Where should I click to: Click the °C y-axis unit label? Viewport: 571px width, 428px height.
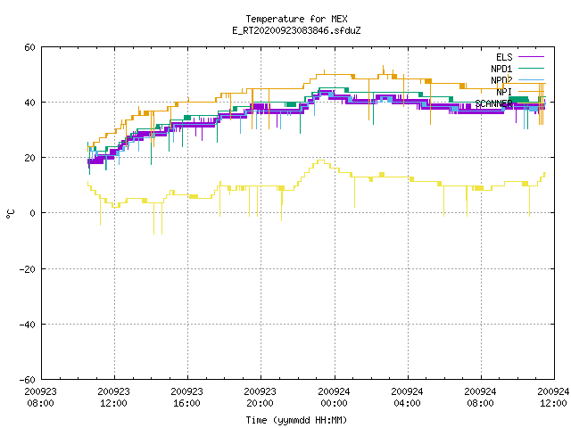tap(10, 214)
